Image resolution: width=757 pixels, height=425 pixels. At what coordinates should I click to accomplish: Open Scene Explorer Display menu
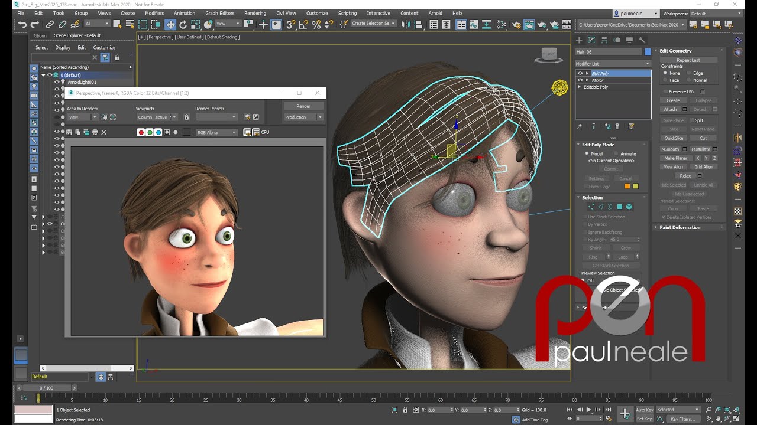(x=63, y=47)
